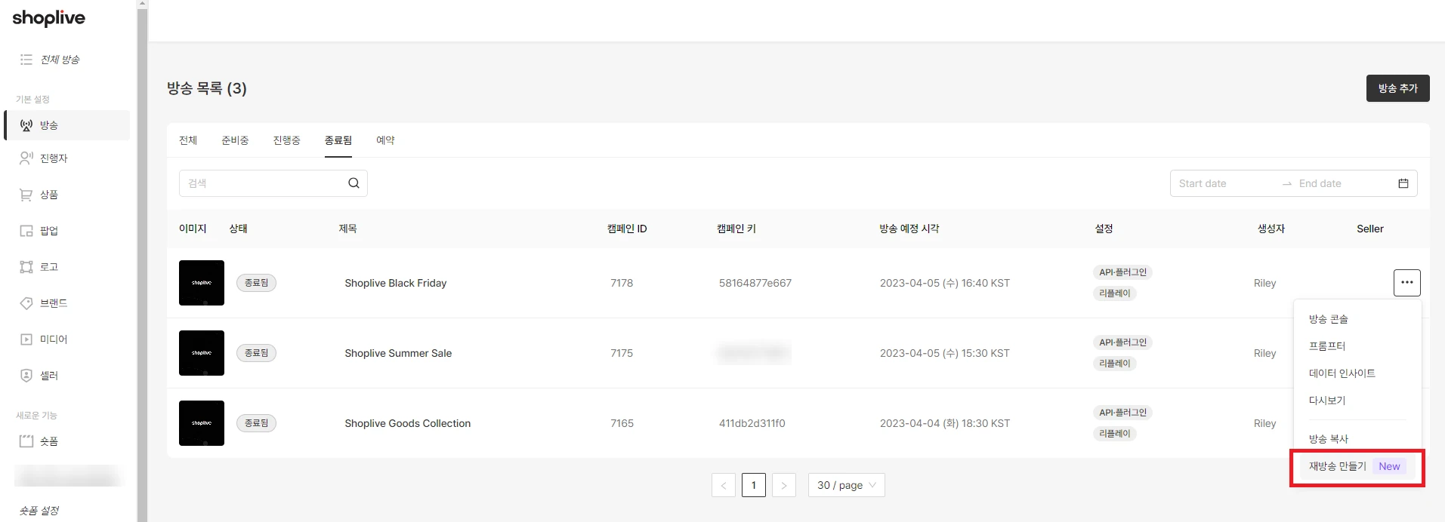This screenshot has width=1445, height=522.
Task: Open the 브랜드 tag icon in sidebar
Action: tap(26, 303)
